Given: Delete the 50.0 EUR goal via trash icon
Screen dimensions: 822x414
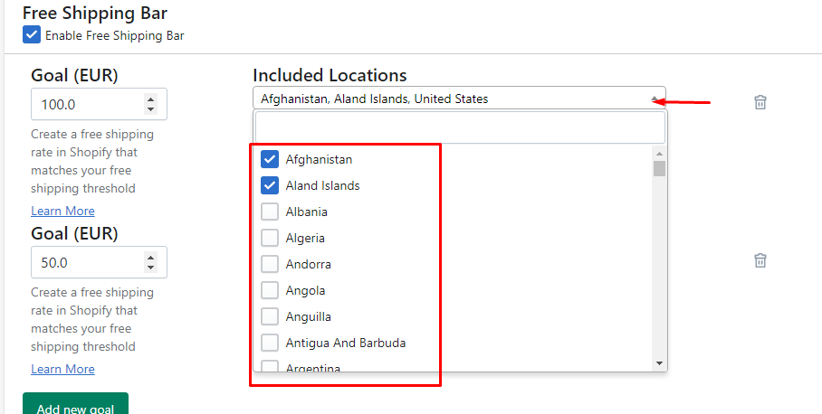Looking at the screenshot, I should tap(760, 260).
